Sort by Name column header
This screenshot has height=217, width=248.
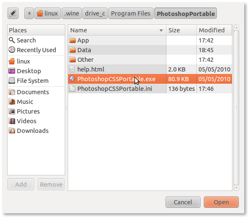117,30
